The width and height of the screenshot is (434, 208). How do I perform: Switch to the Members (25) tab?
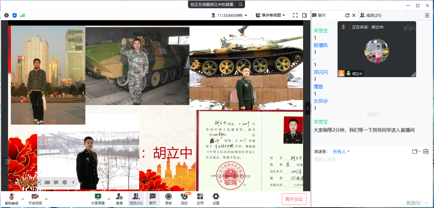371,15
